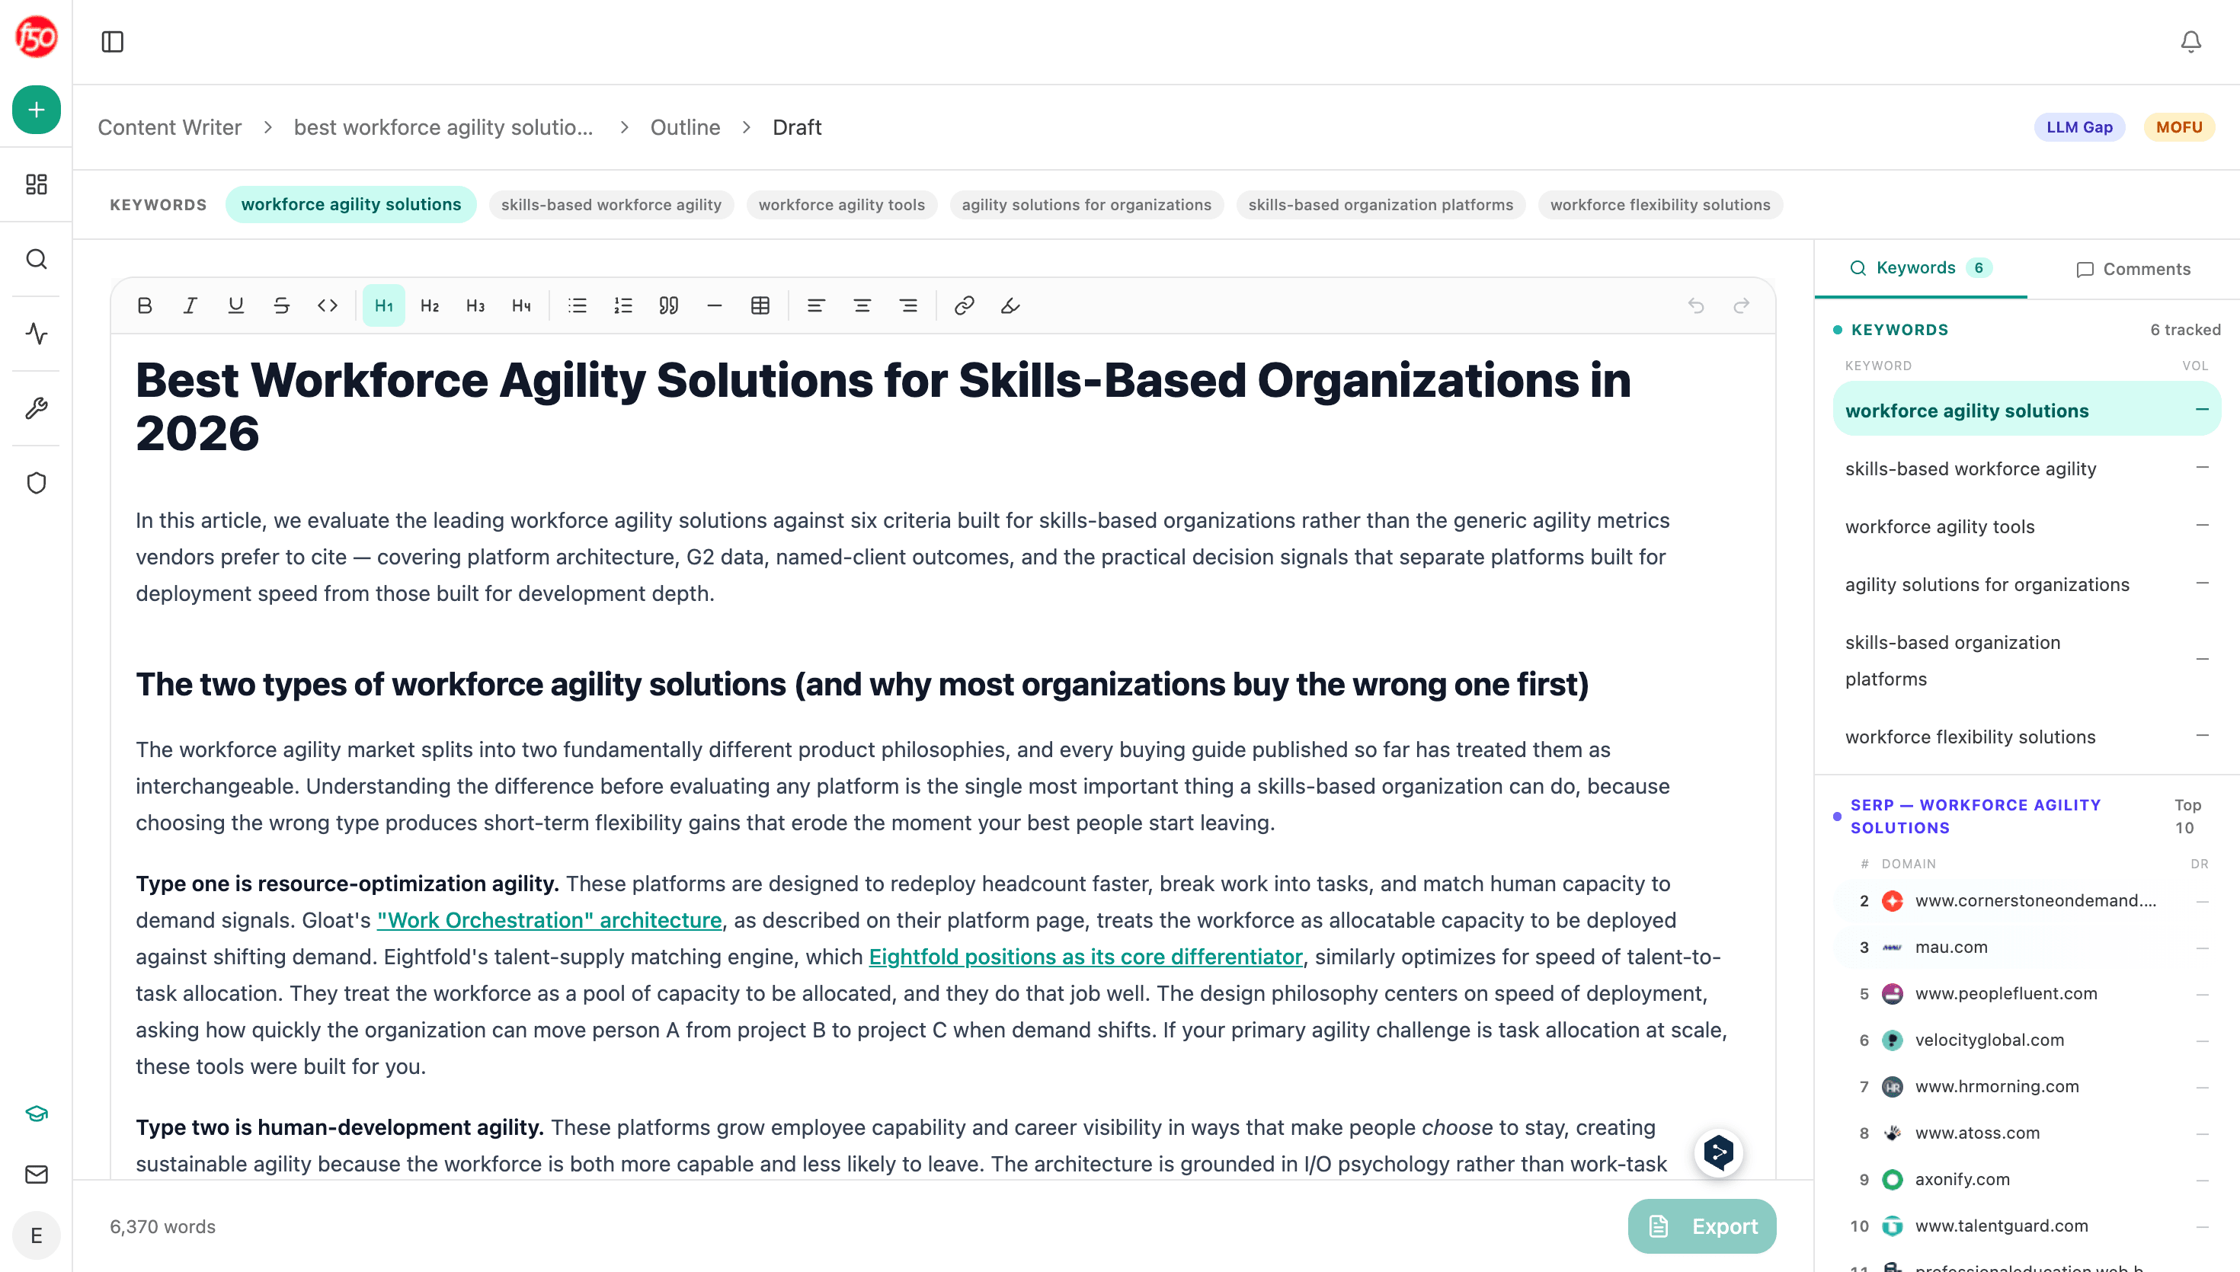Insert a bulleted list
This screenshot has height=1272, width=2240.
pos(578,305)
